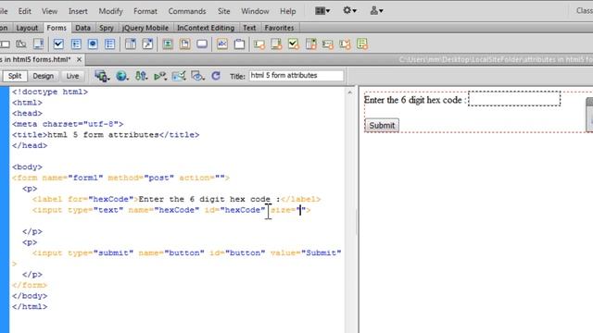The height and width of the screenshot is (333, 593).
Task: Insert a Radio Button element
Action: [93, 43]
